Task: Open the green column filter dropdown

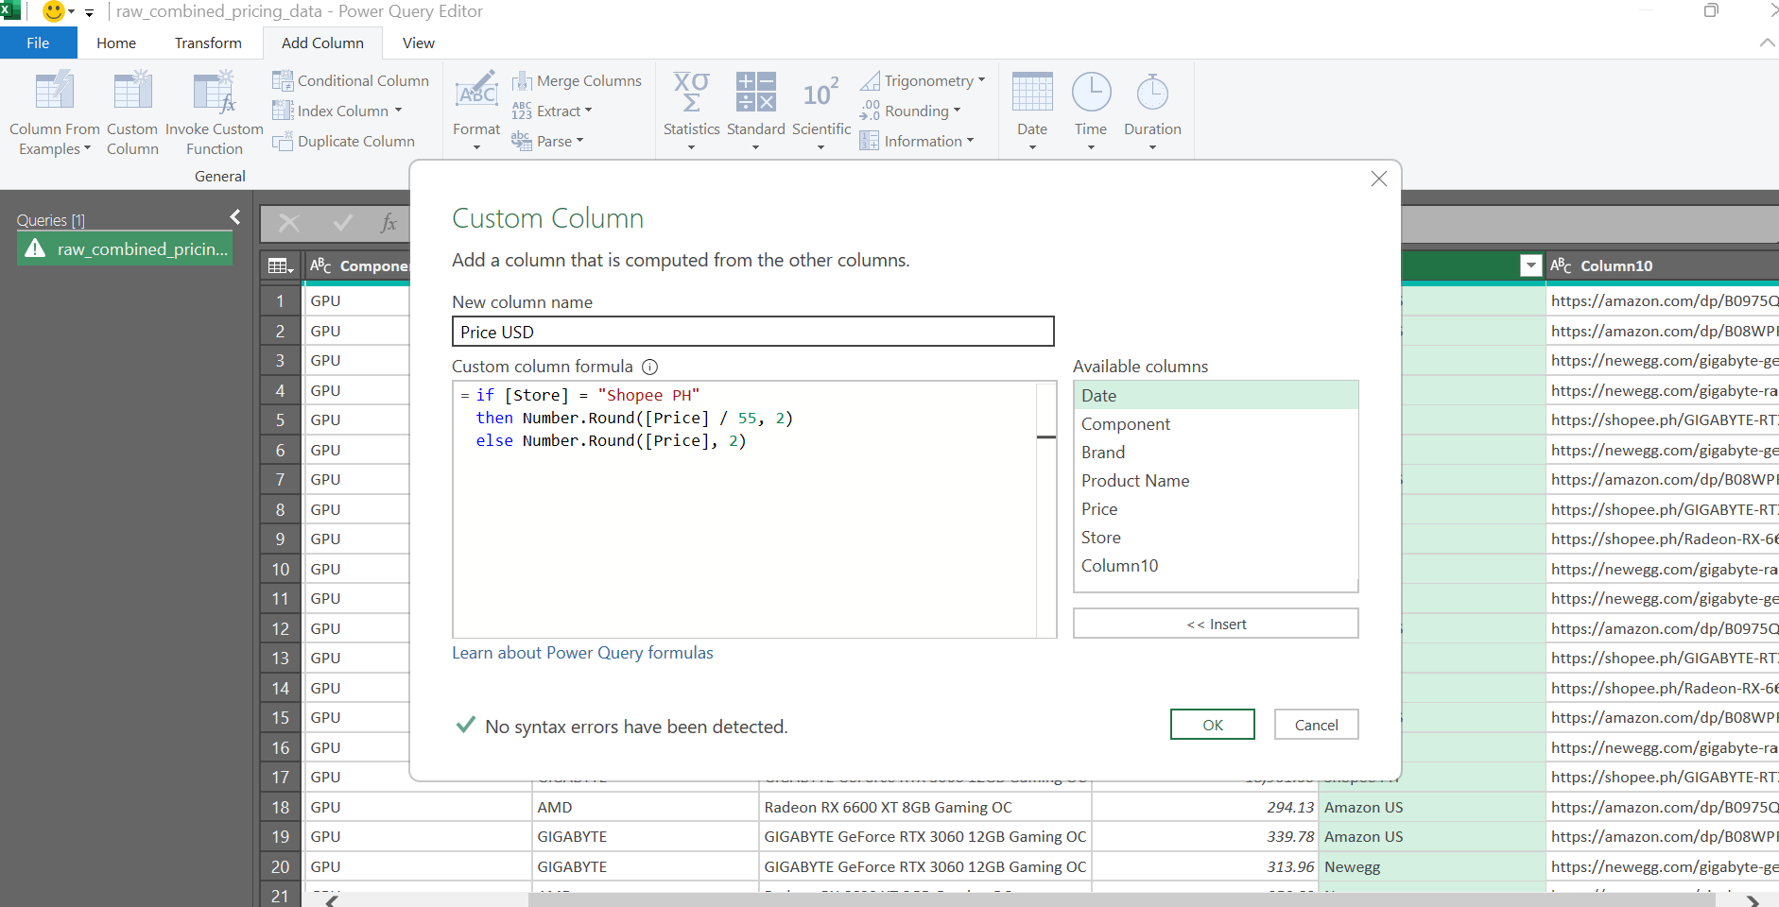Action: (x=1530, y=266)
